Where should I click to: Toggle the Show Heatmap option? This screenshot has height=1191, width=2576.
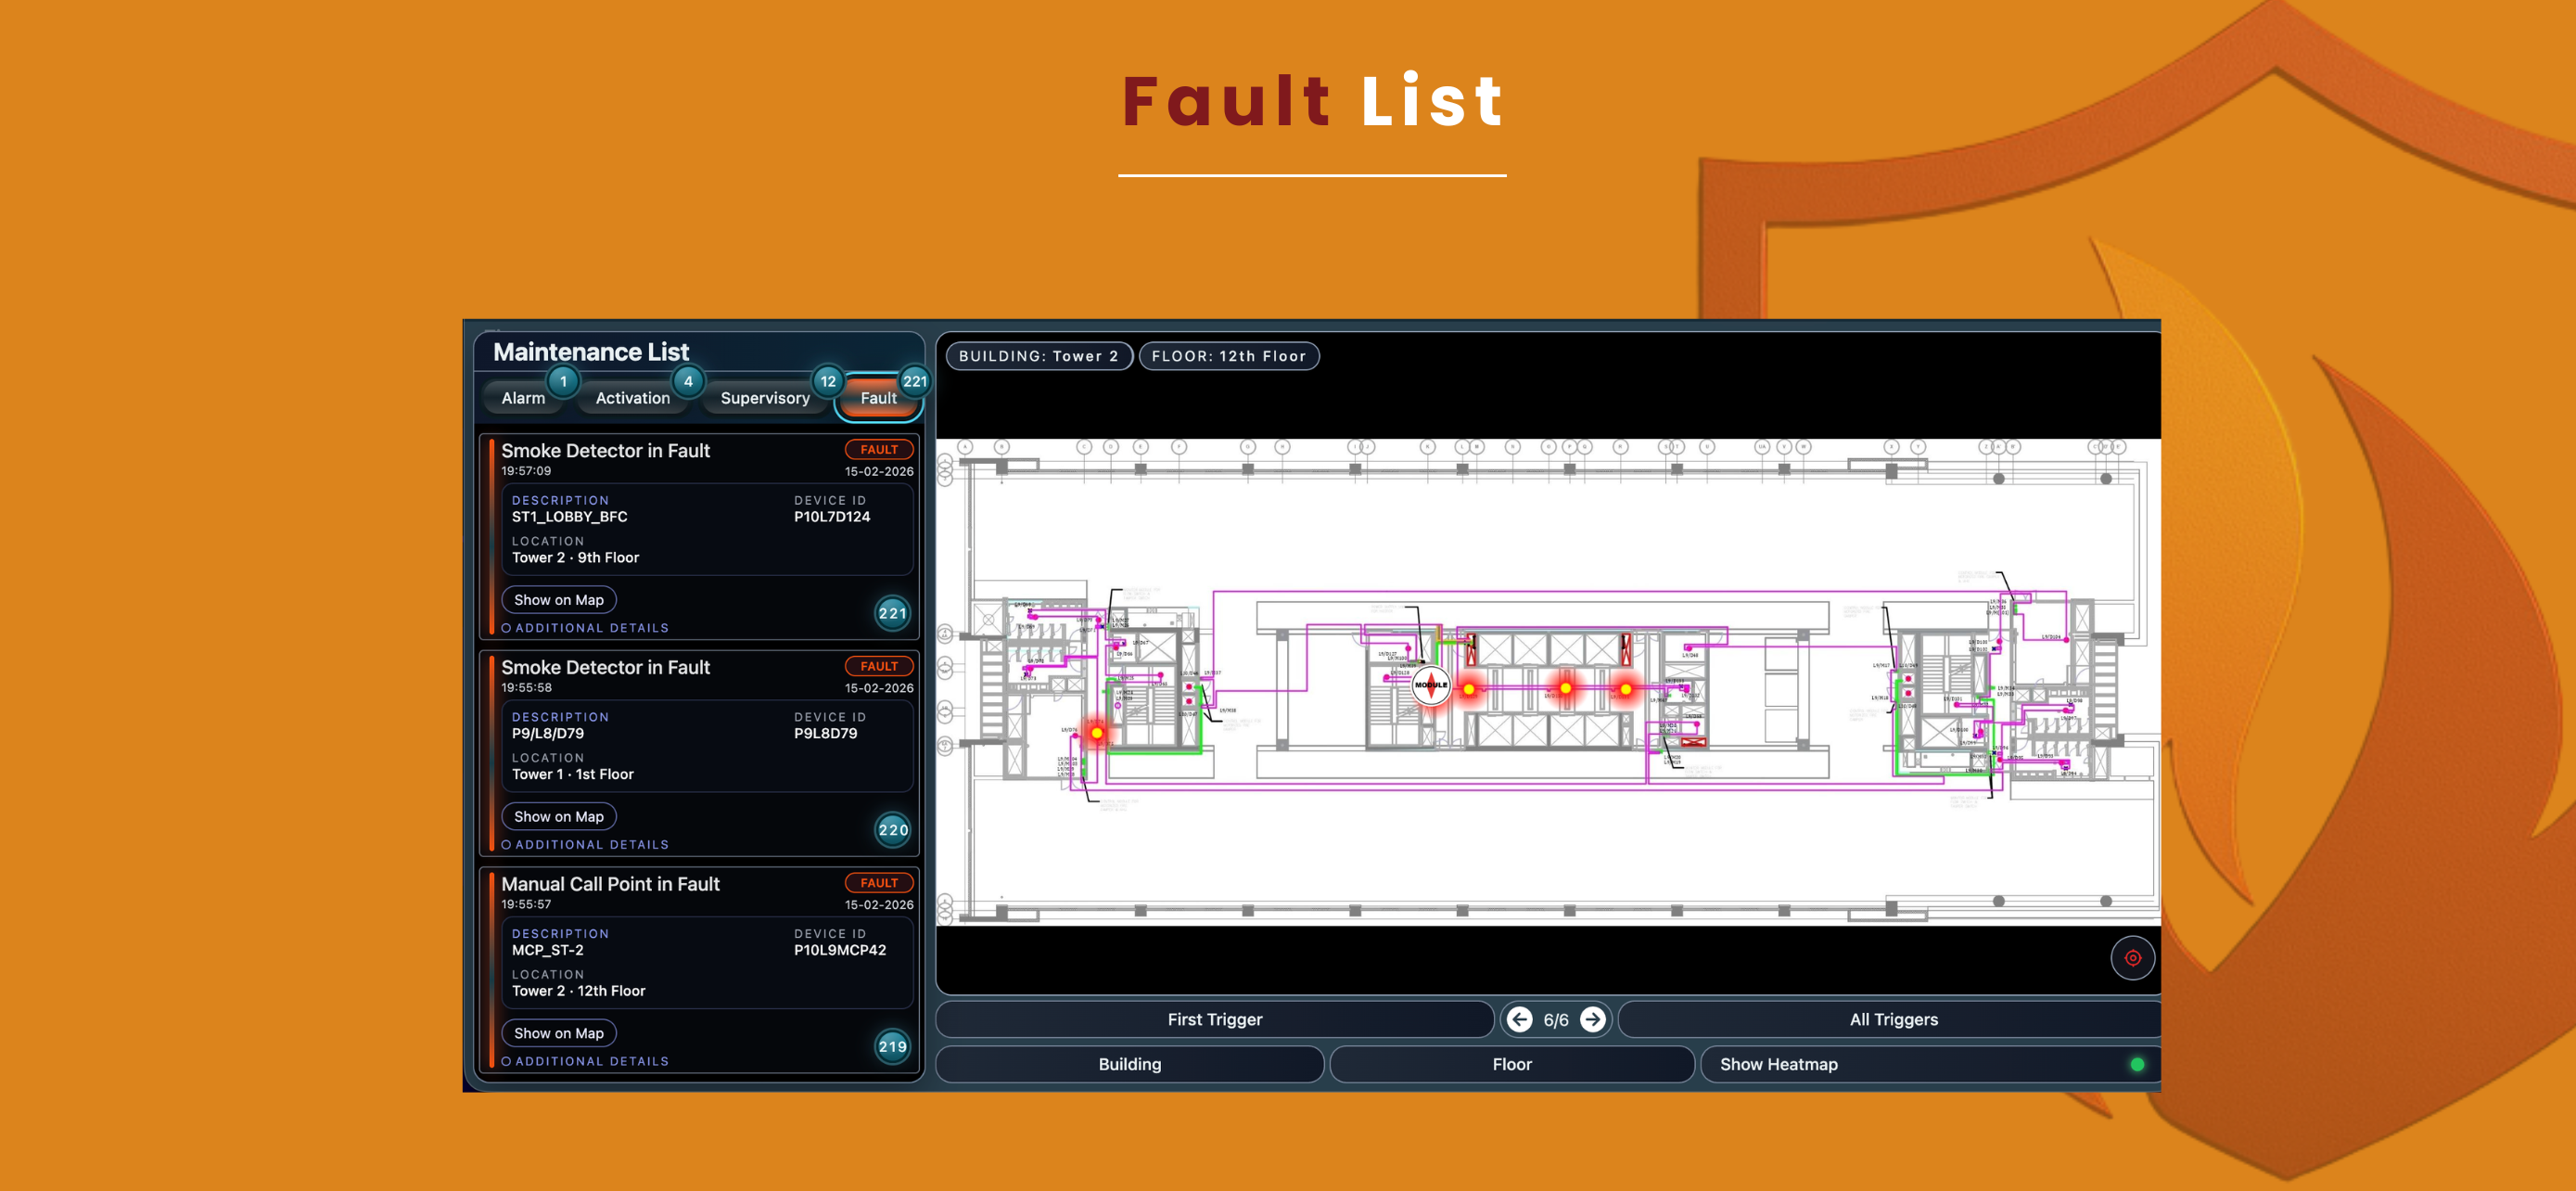1930,1064
